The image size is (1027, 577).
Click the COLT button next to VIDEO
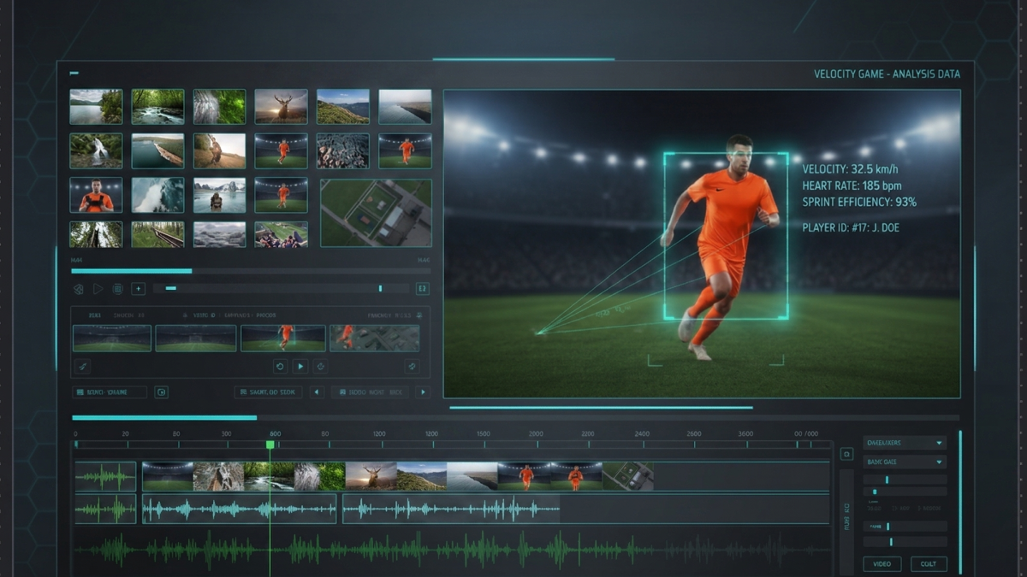click(x=929, y=564)
